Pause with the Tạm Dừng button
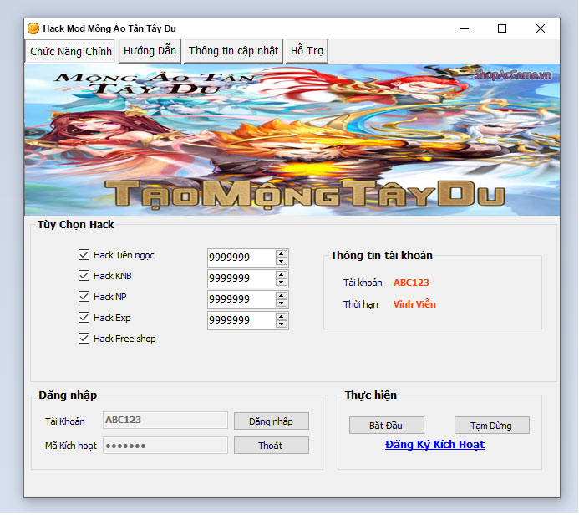This screenshot has height=515, width=579. (492, 426)
